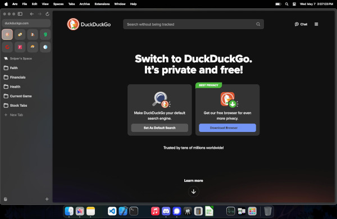Open the Window menu

coord(120,4)
